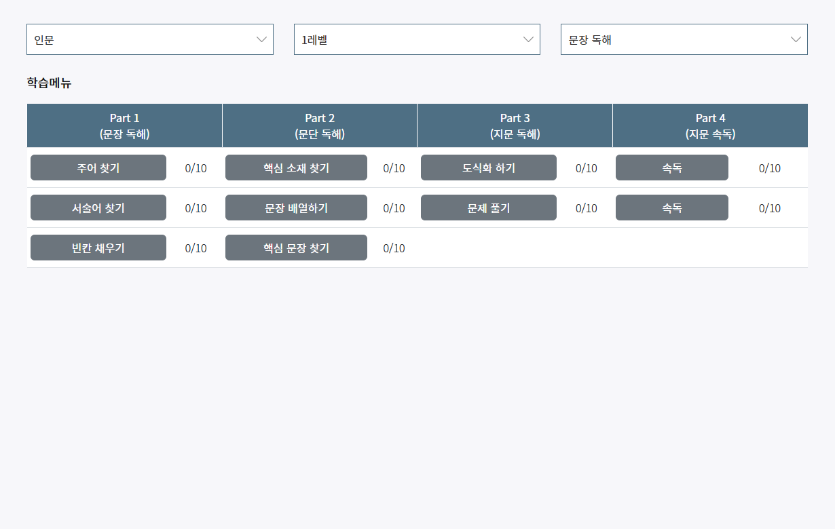Open 속독 under Part 4 second row

click(671, 208)
